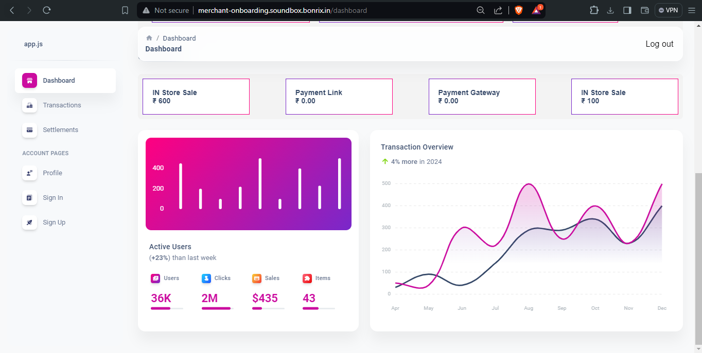
Task: Click the purple Users icon in Active Users
Action: click(x=155, y=278)
